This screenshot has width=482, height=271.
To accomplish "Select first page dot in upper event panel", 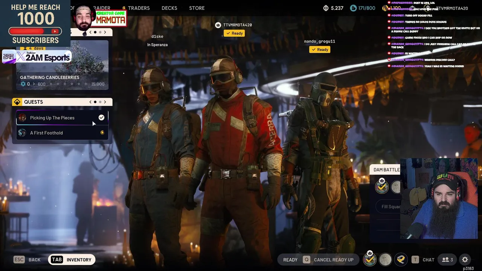I will [95, 32].
